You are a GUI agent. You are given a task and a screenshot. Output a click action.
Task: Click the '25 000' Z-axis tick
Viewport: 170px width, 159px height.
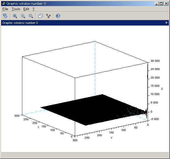155,69
